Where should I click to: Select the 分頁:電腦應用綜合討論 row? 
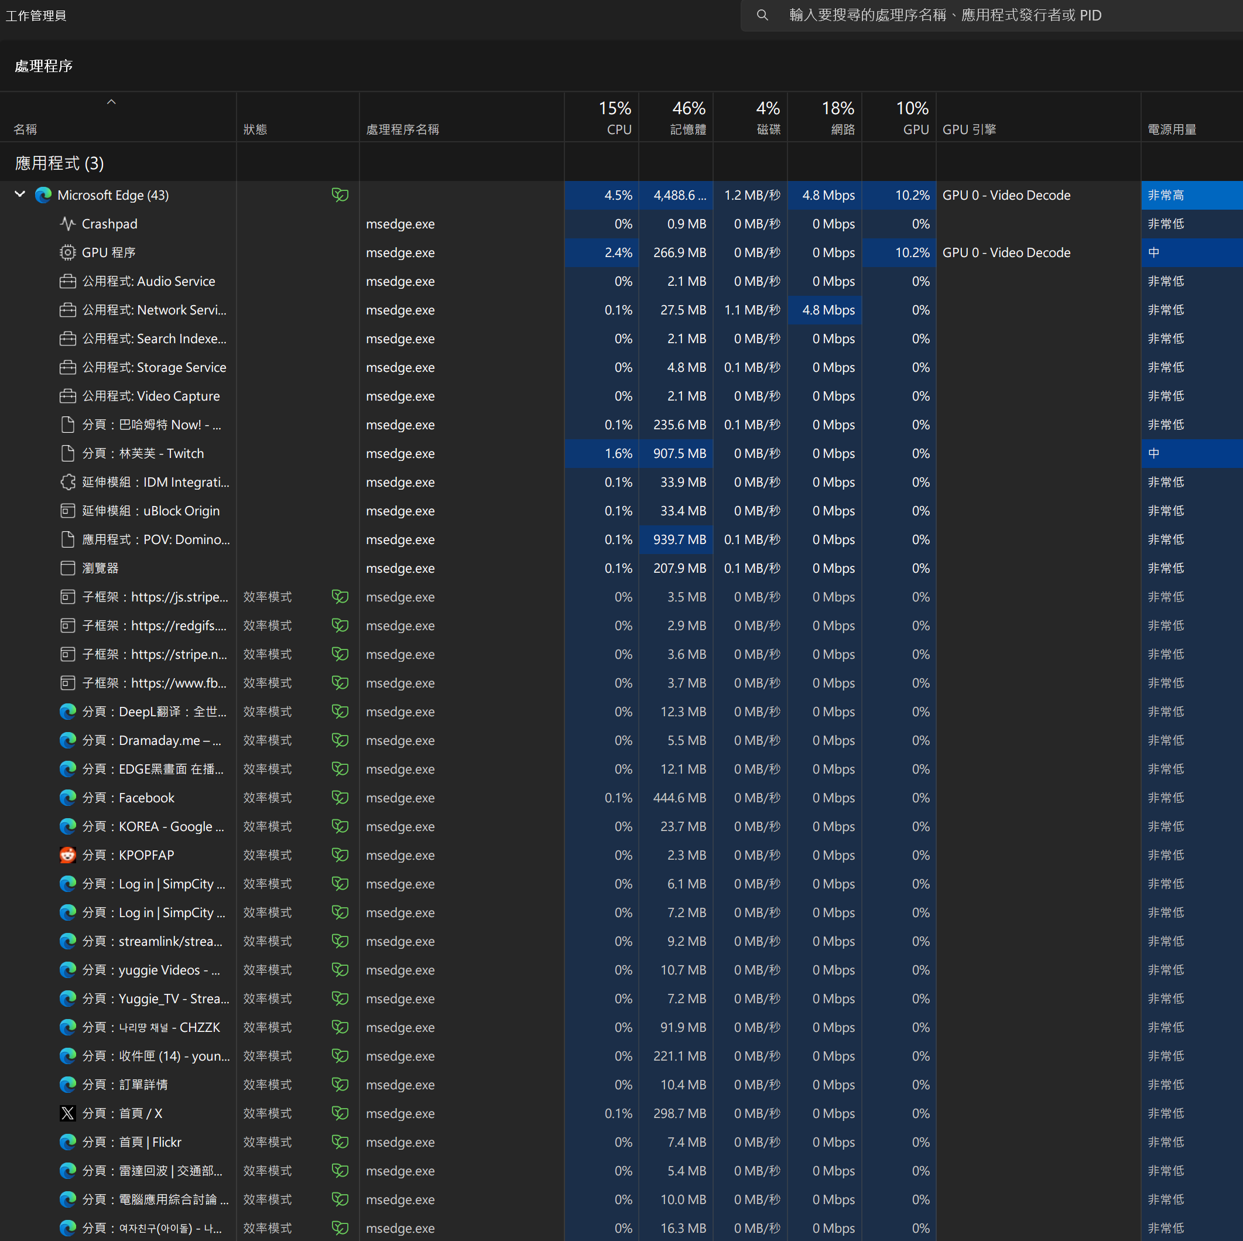pyautogui.click(x=622, y=1200)
